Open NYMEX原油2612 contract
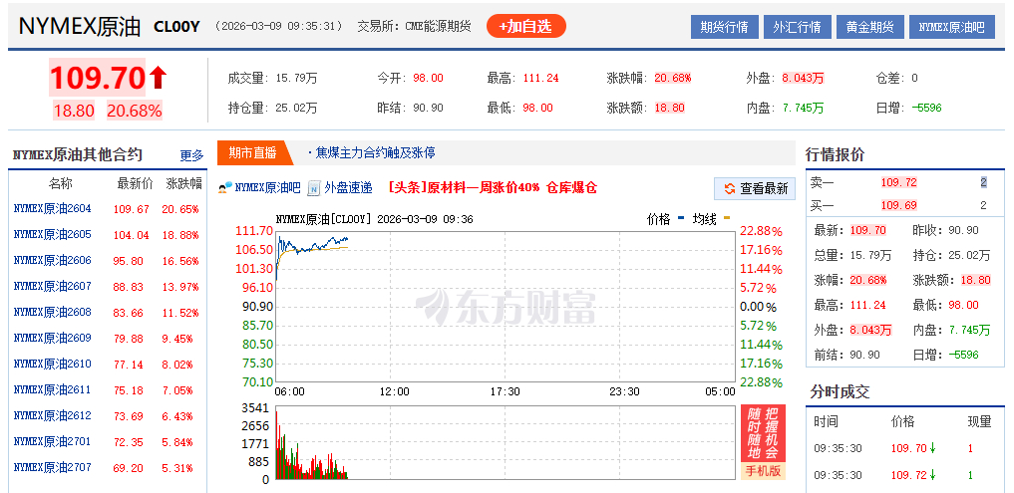The height and width of the screenshot is (493, 1014). pos(53,415)
